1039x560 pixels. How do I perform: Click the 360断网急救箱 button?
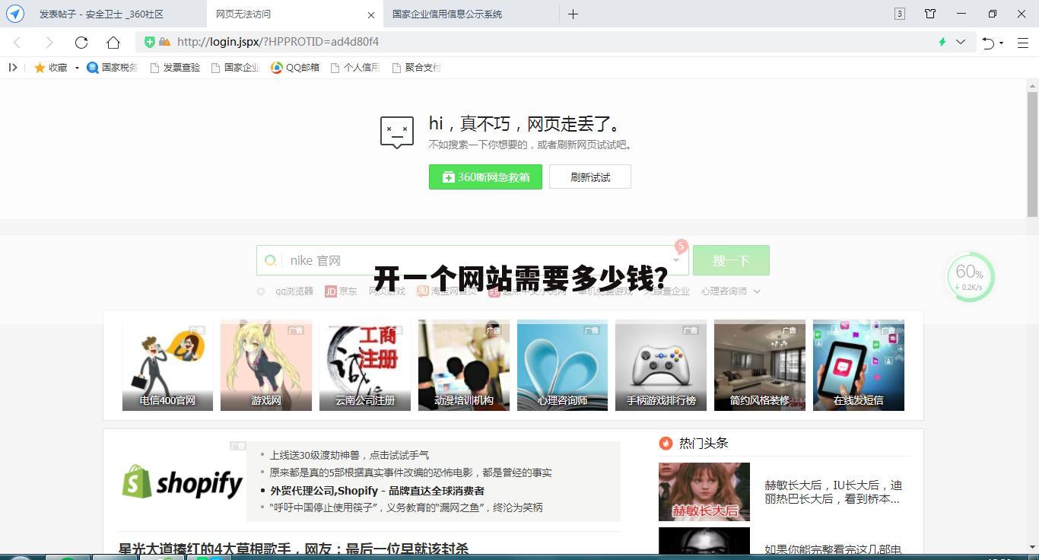coord(485,177)
